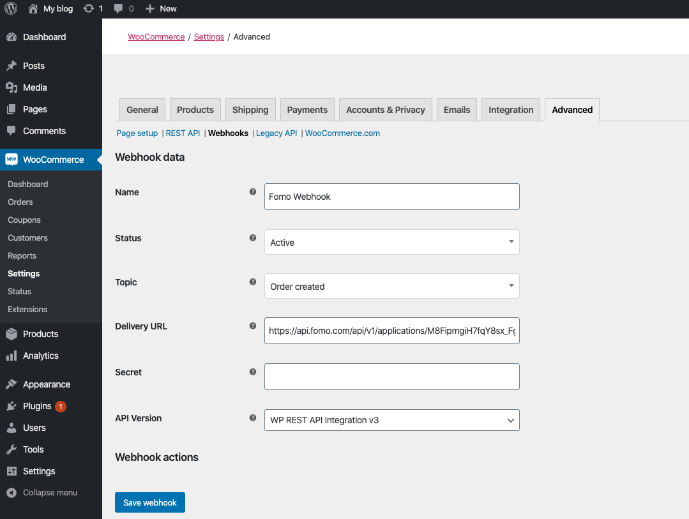Switch to the Emails settings tab
This screenshot has width=689, height=519.
coord(457,110)
